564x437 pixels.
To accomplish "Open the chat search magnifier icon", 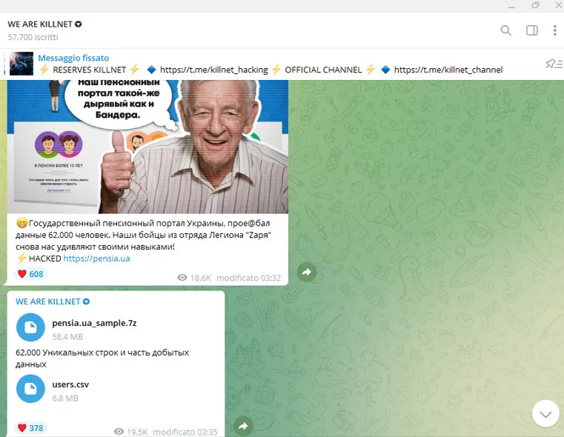I will 505,30.
